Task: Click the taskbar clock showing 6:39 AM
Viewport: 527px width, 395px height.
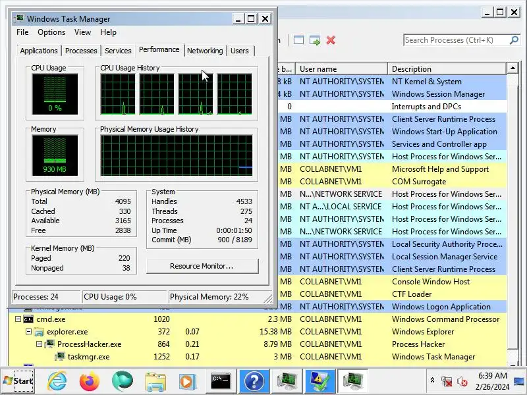Action: 492,381
